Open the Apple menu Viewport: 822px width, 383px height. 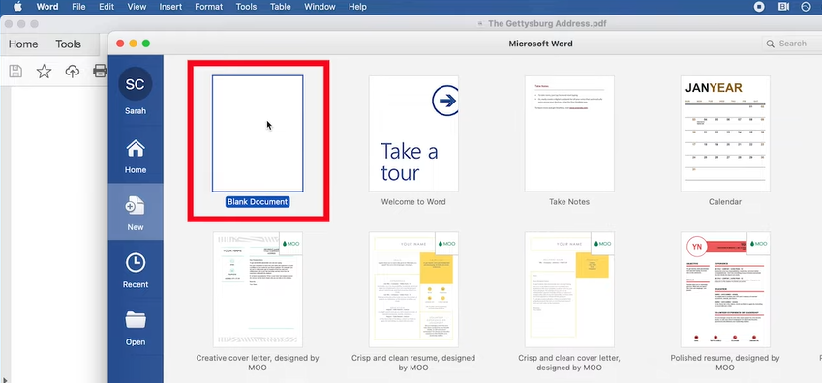[17, 7]
